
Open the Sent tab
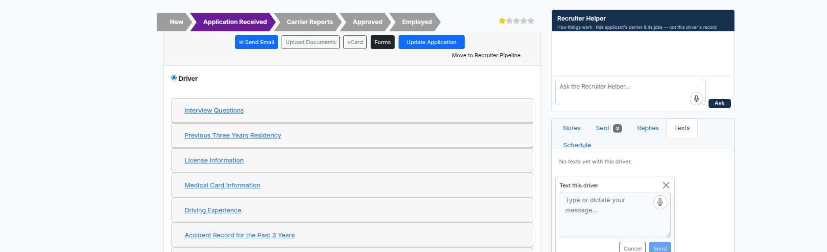pyautogui.click(x=609, y=128)
